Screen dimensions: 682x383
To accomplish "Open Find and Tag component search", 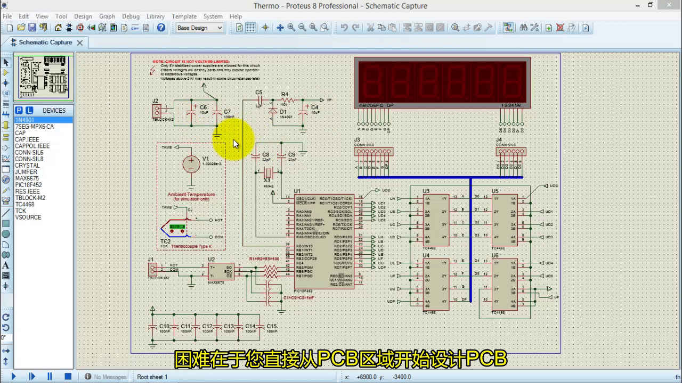I will [x=524, y=28].
